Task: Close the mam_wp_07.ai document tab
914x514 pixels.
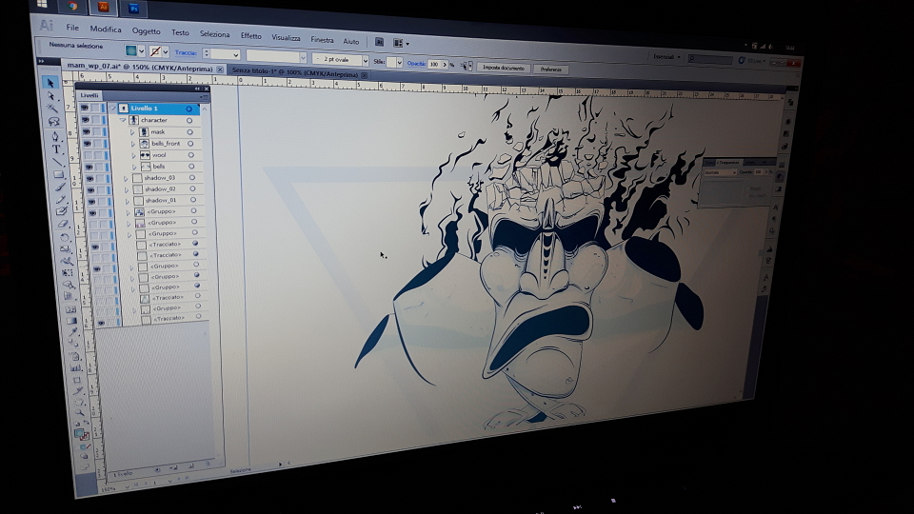Action: pyautogui.click(x=220, y=69)
